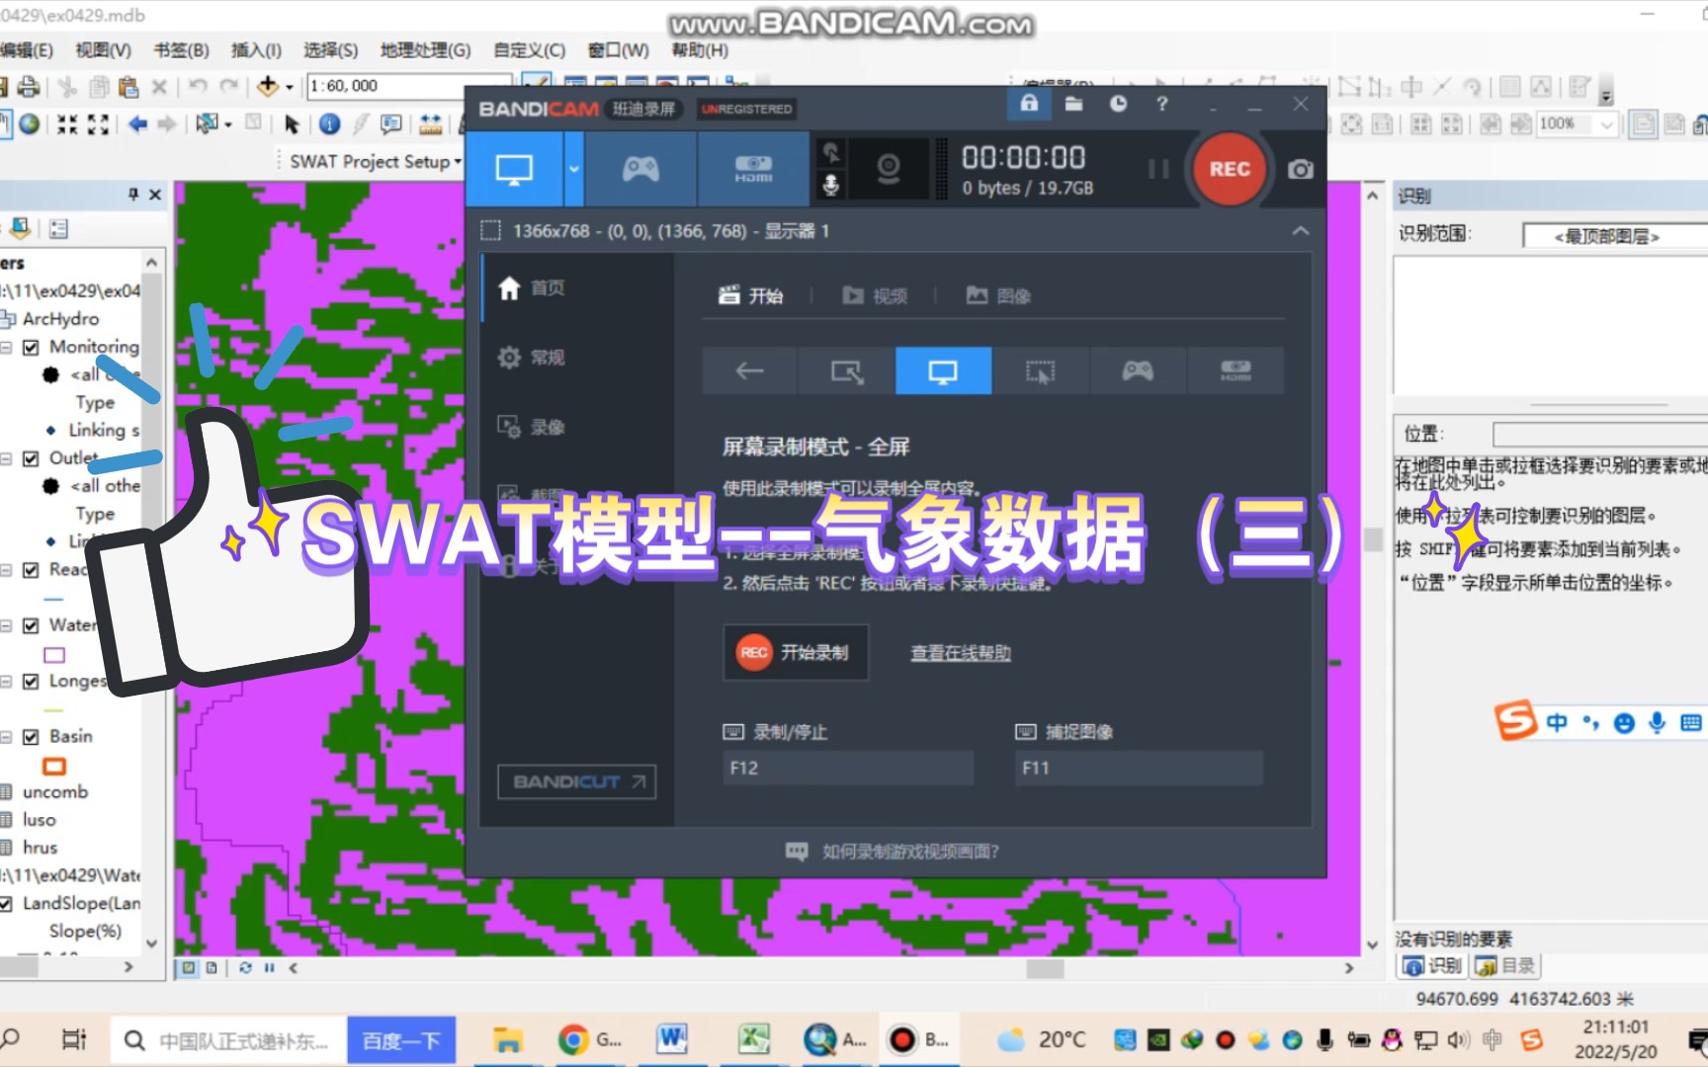Open Bandicam output folder icon
The width and height of the screenshot is (1708, 1067).
(x=1073, y=104)
